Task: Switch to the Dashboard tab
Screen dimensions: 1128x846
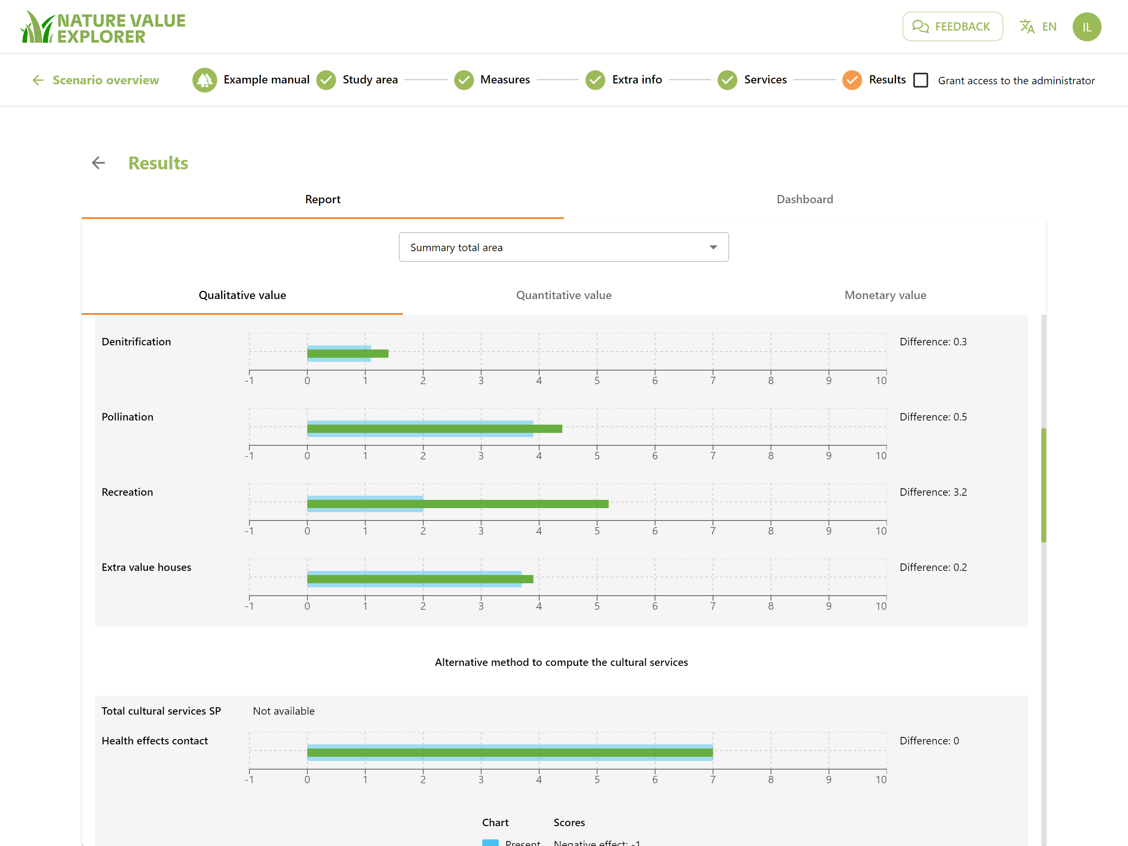Action: [805, 200]
